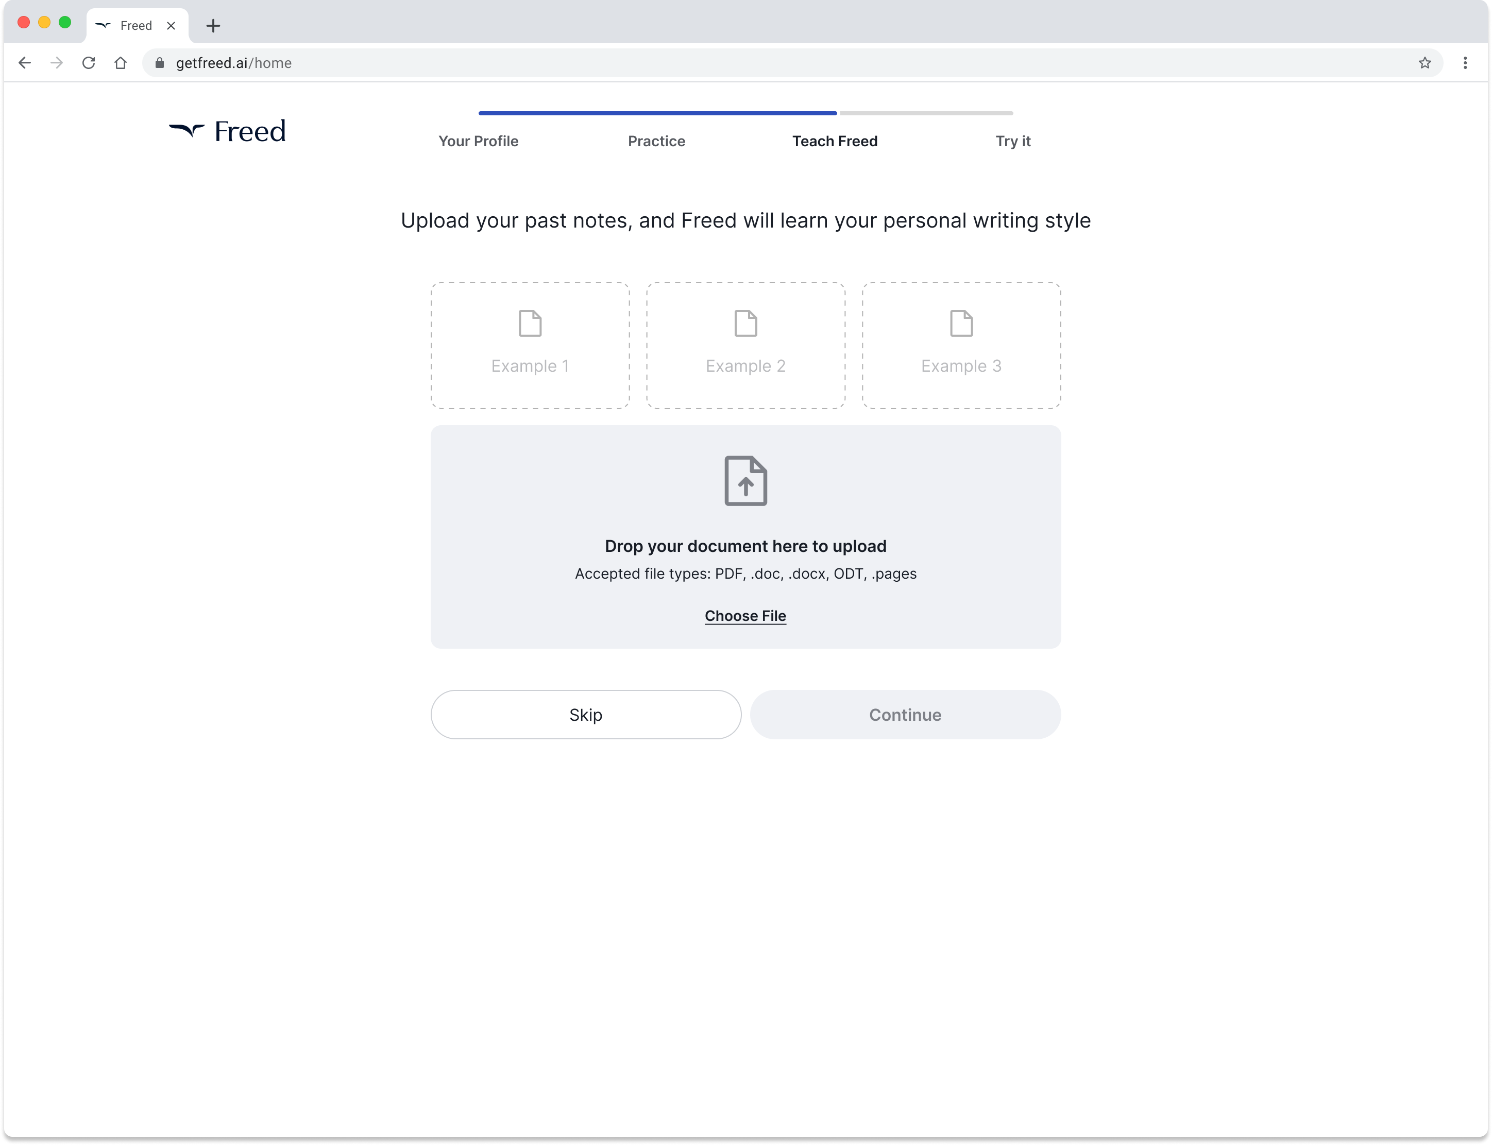Viewport: 1492px width, 1145px height.
Task: Open a new tab with plus
Action: [213, 26]
